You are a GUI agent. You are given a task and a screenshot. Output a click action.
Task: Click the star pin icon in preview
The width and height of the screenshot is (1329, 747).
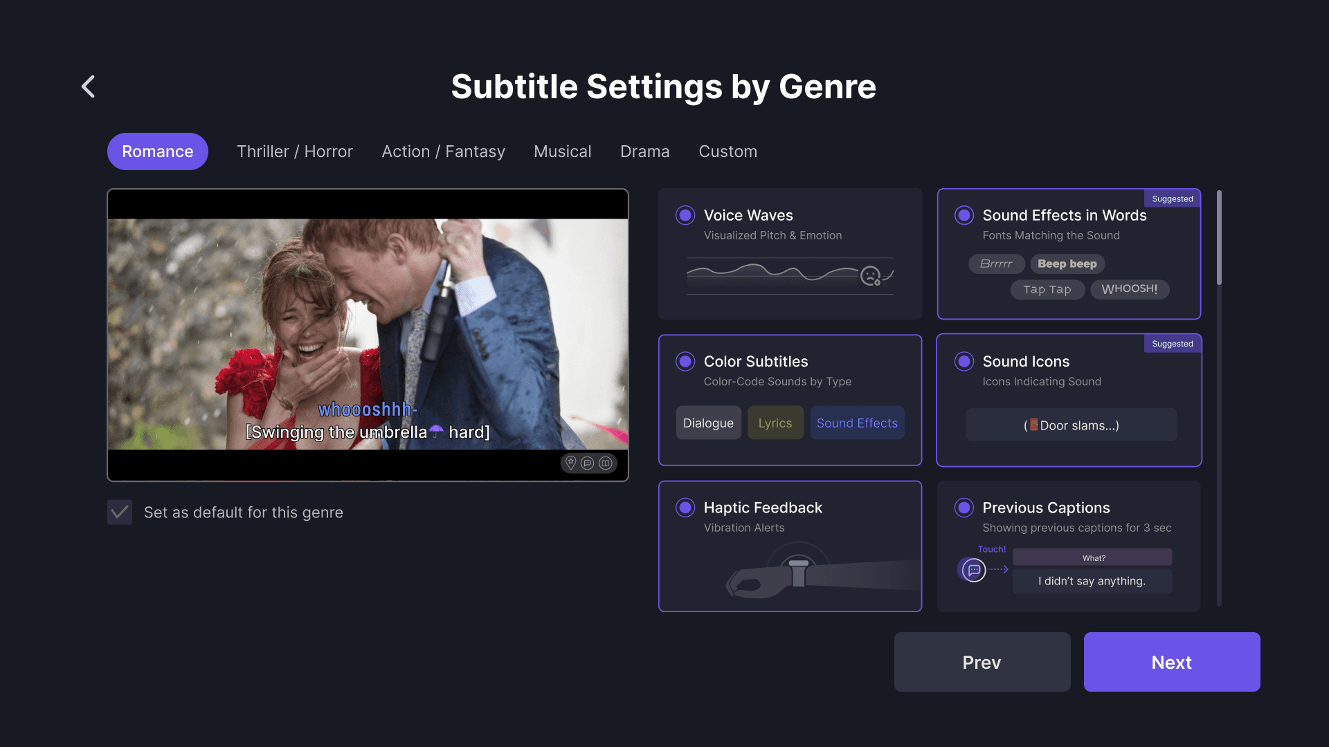[x=570, y=463]
